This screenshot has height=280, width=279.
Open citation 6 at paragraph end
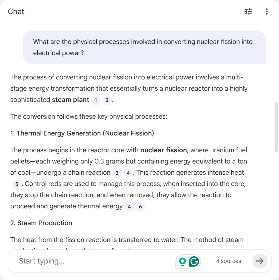tap(141, 206)
